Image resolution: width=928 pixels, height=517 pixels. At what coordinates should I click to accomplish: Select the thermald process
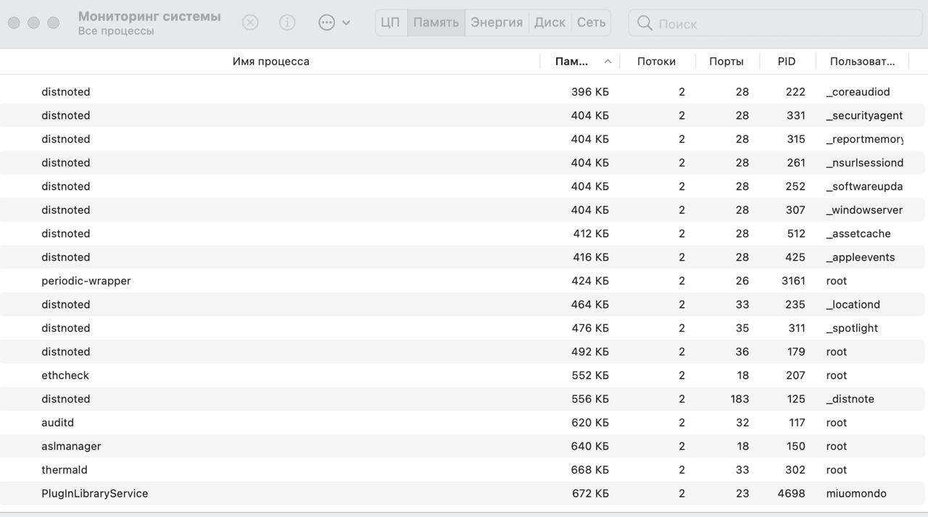pos(463,470)
